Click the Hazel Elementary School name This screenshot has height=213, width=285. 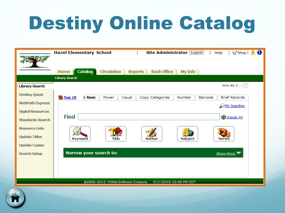[83, 52]
